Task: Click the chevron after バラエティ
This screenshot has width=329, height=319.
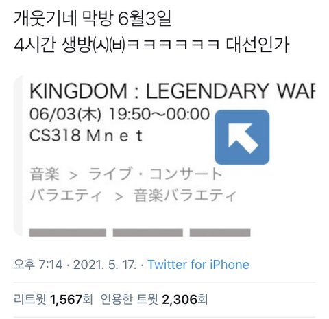Action: click(119, 197)
